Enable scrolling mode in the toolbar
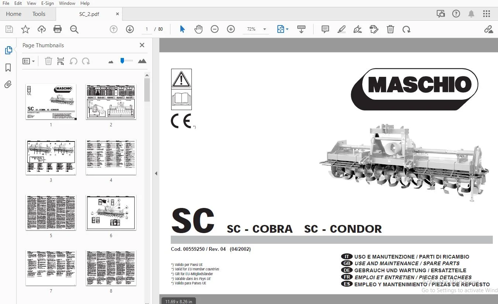Viewport: 498px width, 304px height. (301, 29)
